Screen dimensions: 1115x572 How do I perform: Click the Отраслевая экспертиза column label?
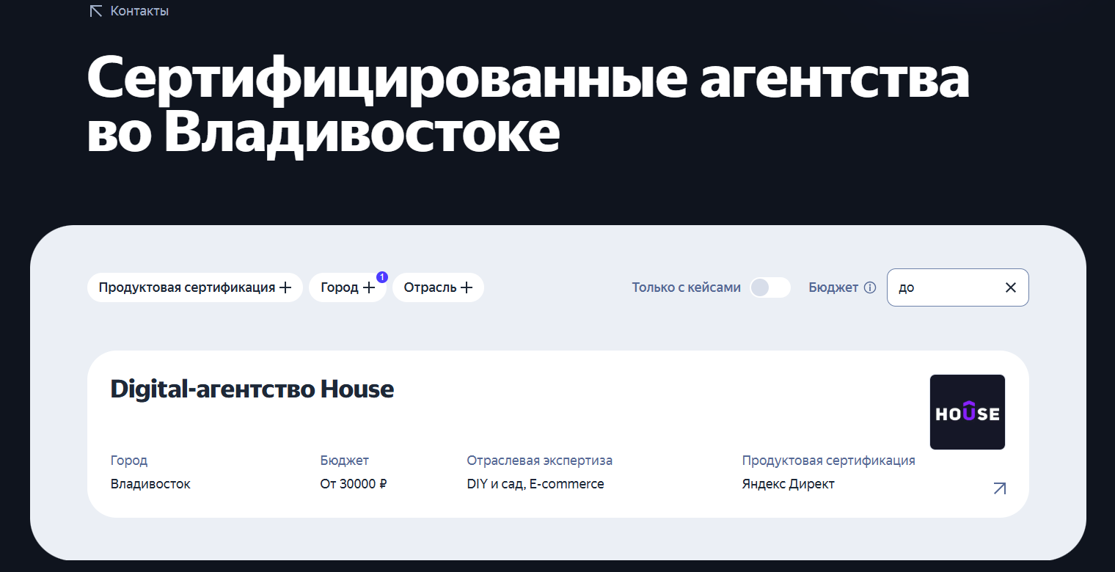click(x=540, y=461)
